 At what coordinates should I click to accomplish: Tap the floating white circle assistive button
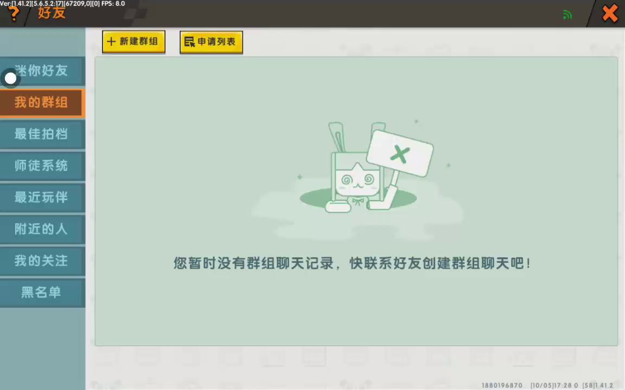[10, 79]
